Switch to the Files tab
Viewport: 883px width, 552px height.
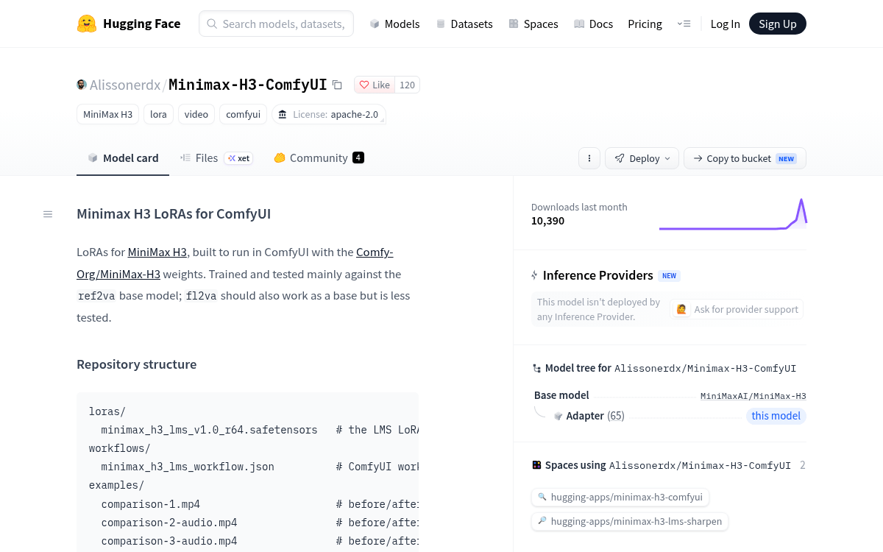click(199, 158)
